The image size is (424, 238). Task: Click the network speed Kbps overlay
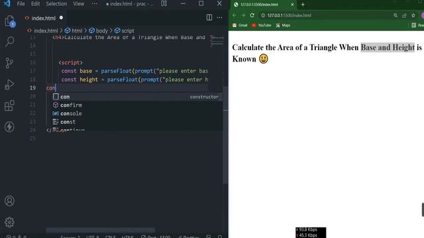point(311,233)
